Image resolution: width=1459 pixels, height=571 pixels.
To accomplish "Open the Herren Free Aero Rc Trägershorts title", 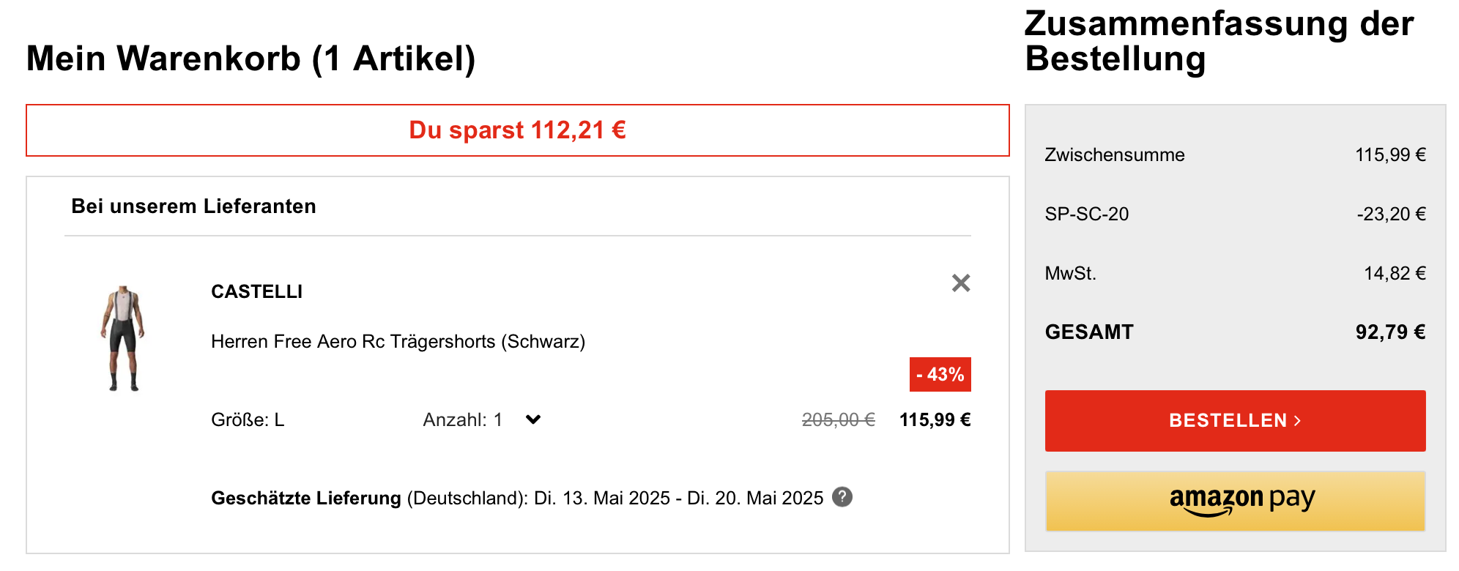I will pos(398,342).
